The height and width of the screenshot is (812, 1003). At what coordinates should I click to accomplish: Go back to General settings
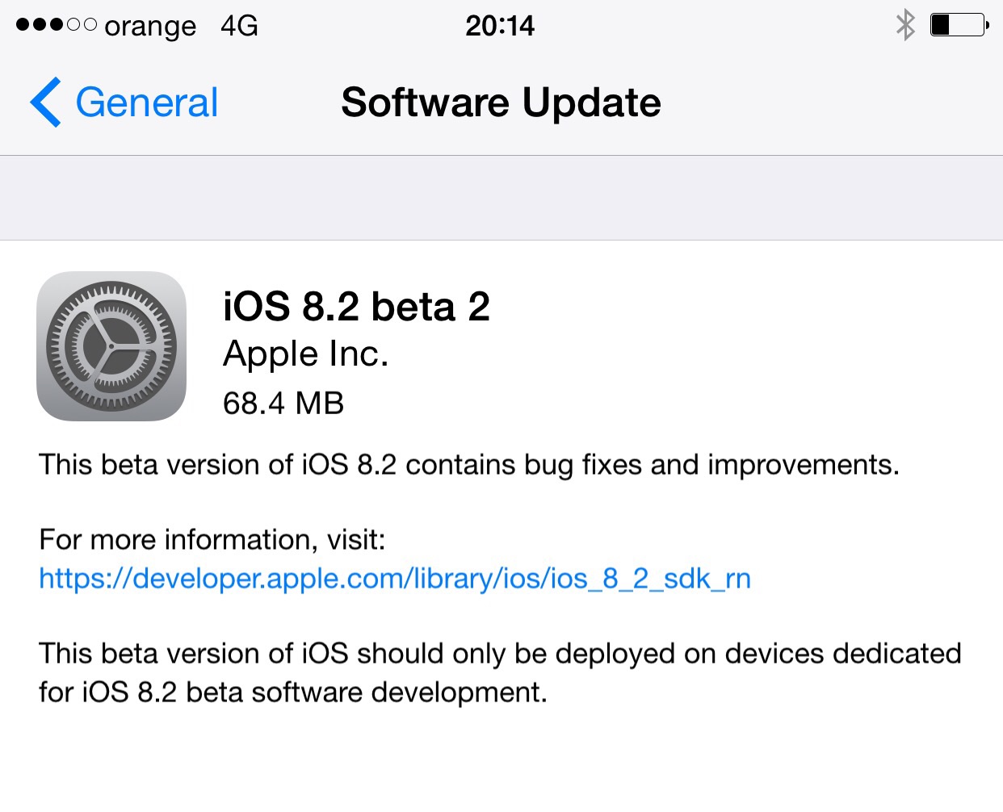point(124,103)
